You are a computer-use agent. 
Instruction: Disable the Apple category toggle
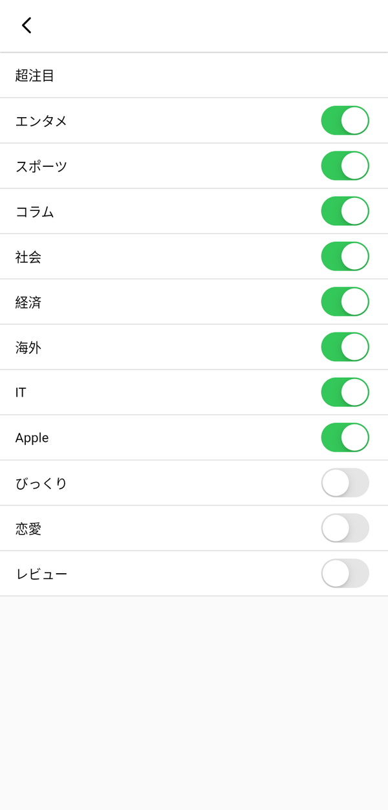click(345, 437)
